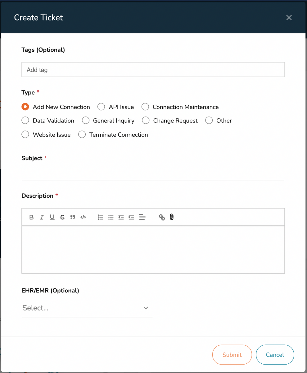Screen dimensions: 307x373
Task: Choose Data Validation as the ticket type
Action: click(x=25, y=121)
